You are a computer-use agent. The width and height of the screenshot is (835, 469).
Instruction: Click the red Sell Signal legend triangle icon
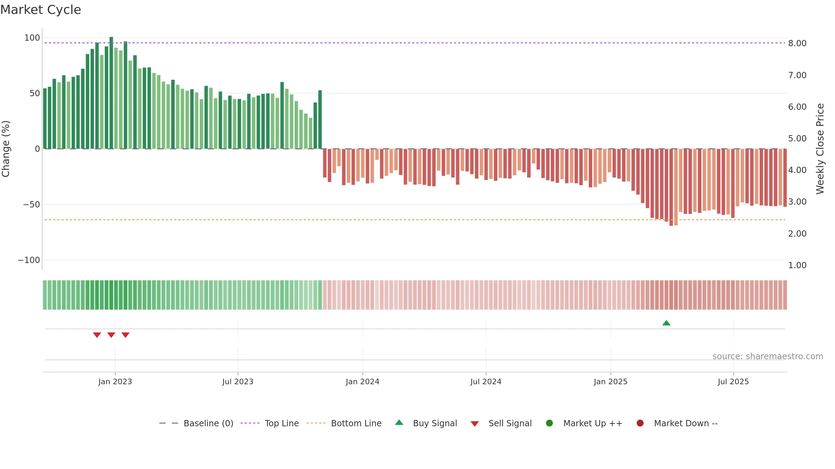click(x=475, y=424)
